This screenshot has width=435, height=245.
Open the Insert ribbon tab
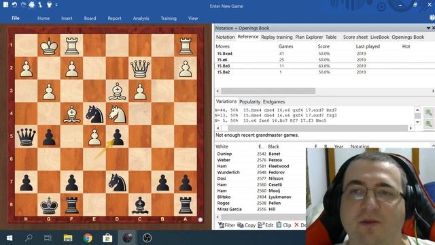67,18
